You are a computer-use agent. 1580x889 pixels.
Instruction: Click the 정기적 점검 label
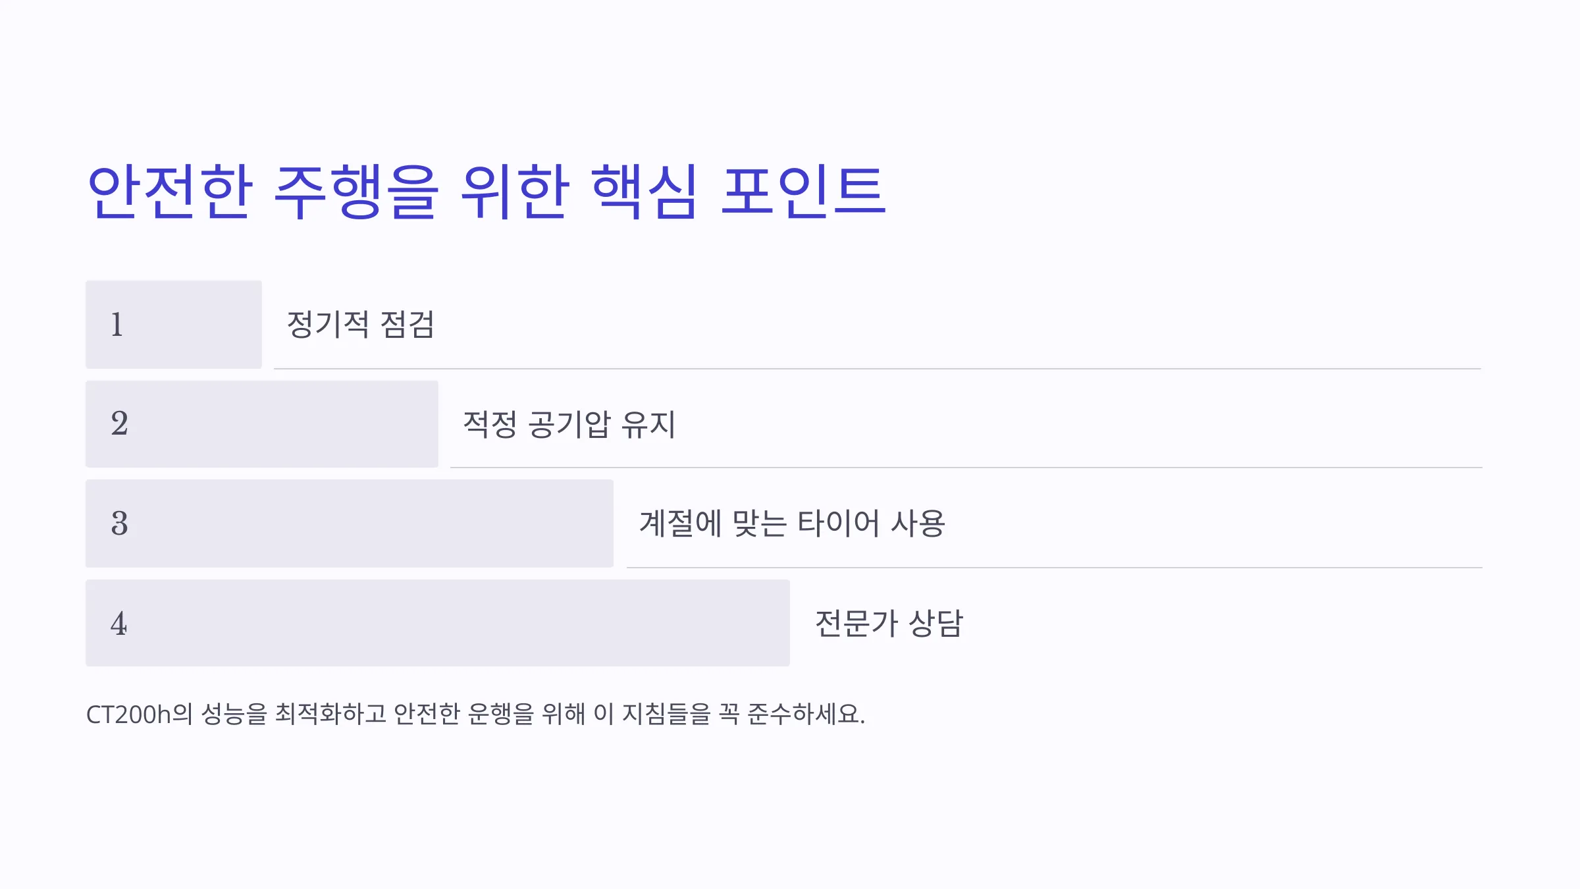[x=361, y=325]
